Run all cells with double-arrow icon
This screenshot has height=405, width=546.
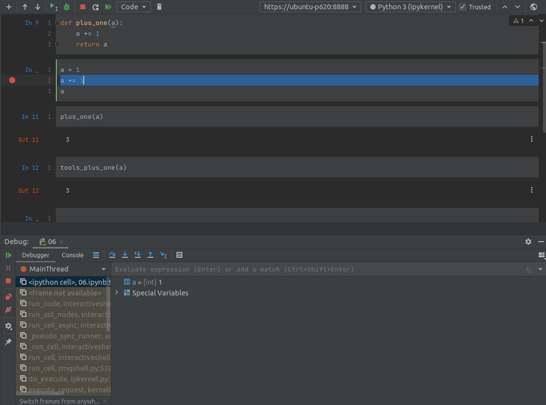point(108,7)
